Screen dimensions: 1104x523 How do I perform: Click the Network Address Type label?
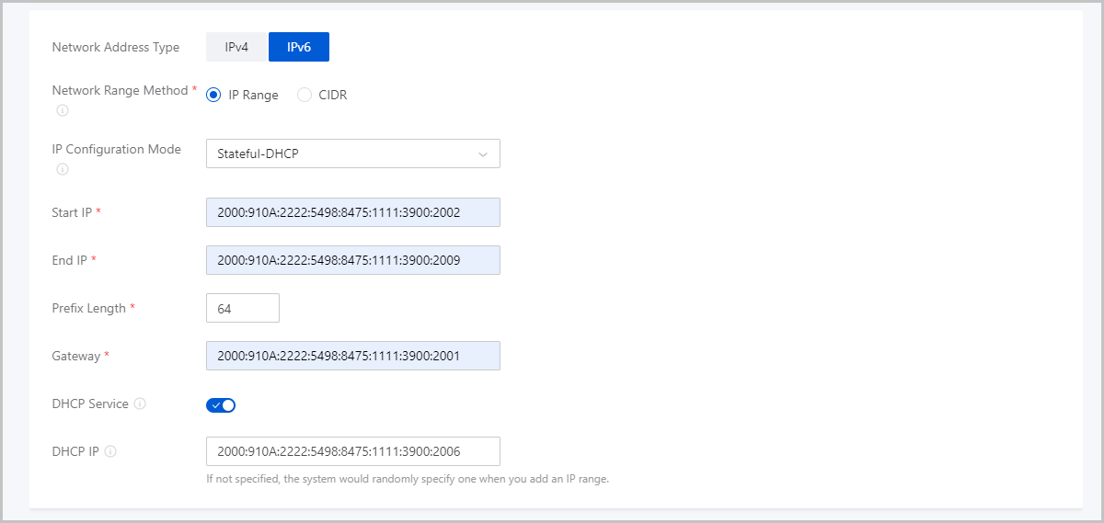[x=116, y=47]
